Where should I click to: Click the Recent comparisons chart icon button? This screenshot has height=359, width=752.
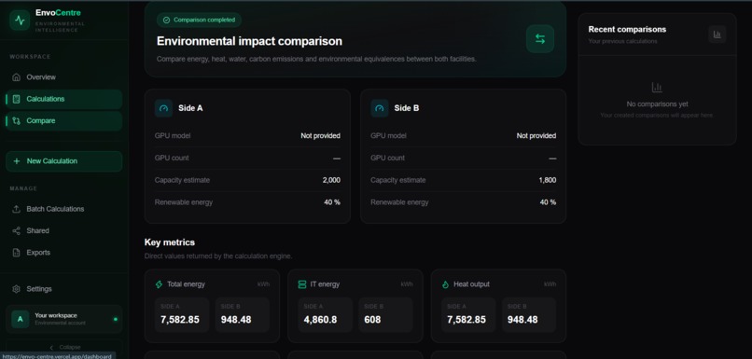pos(717,35)
